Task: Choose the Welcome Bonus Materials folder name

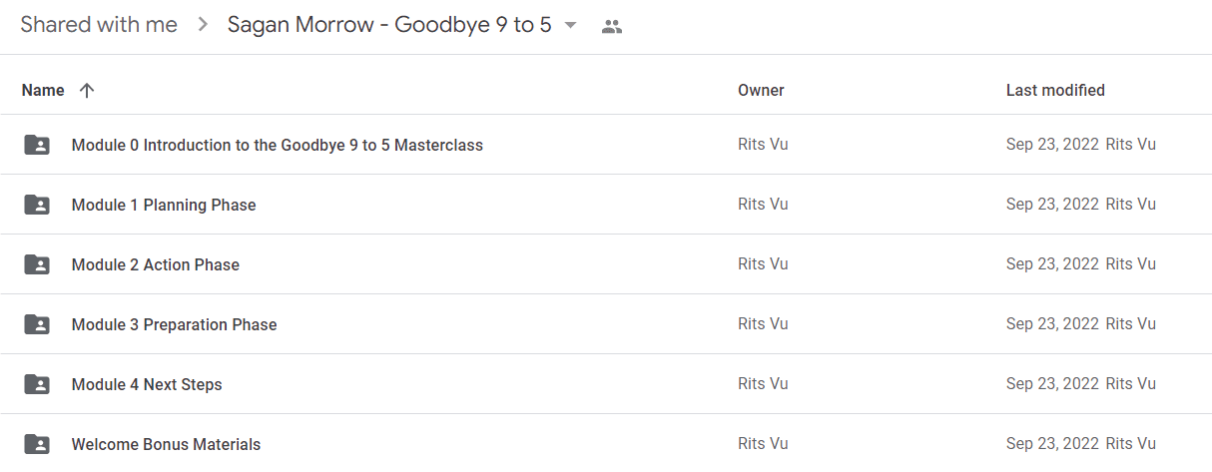Action: (166, 444)
